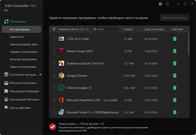Click the Visual C++ installer icon
This screenshot has width=196, height=135.
61,112
